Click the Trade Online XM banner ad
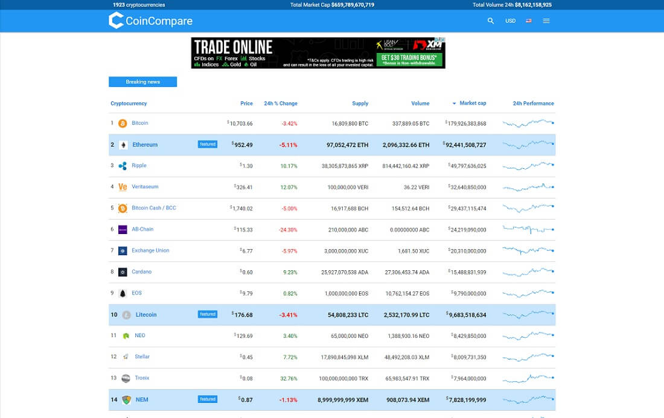Viewport: 664px width, 418px height. (318, 53)
